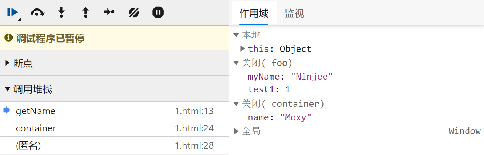This screenshot has width=484, height=155.
Task: Click the Step icon in debugger toolbar
Action: click(109, 13)
